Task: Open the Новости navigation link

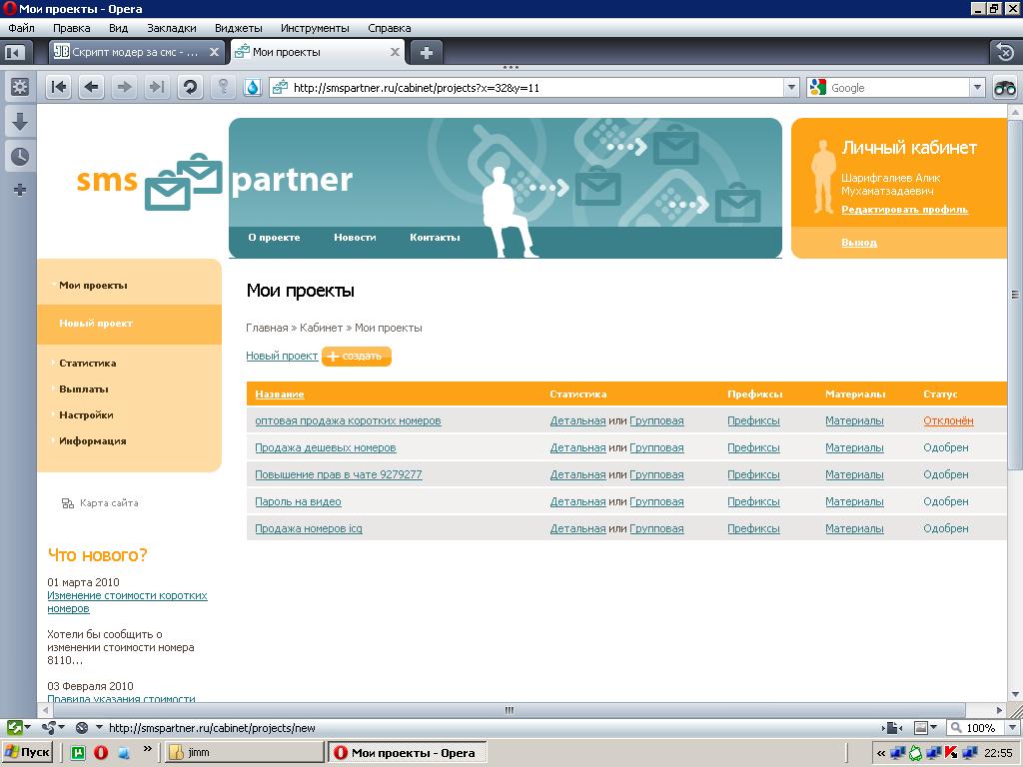Action: point(355,238)
